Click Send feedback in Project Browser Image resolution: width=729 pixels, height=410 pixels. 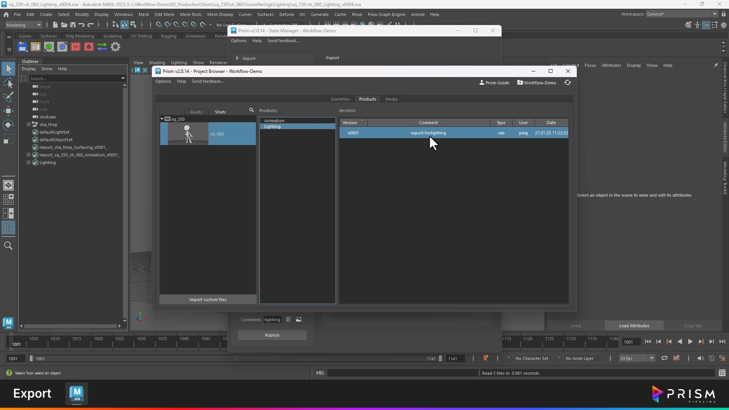[208, 81]
